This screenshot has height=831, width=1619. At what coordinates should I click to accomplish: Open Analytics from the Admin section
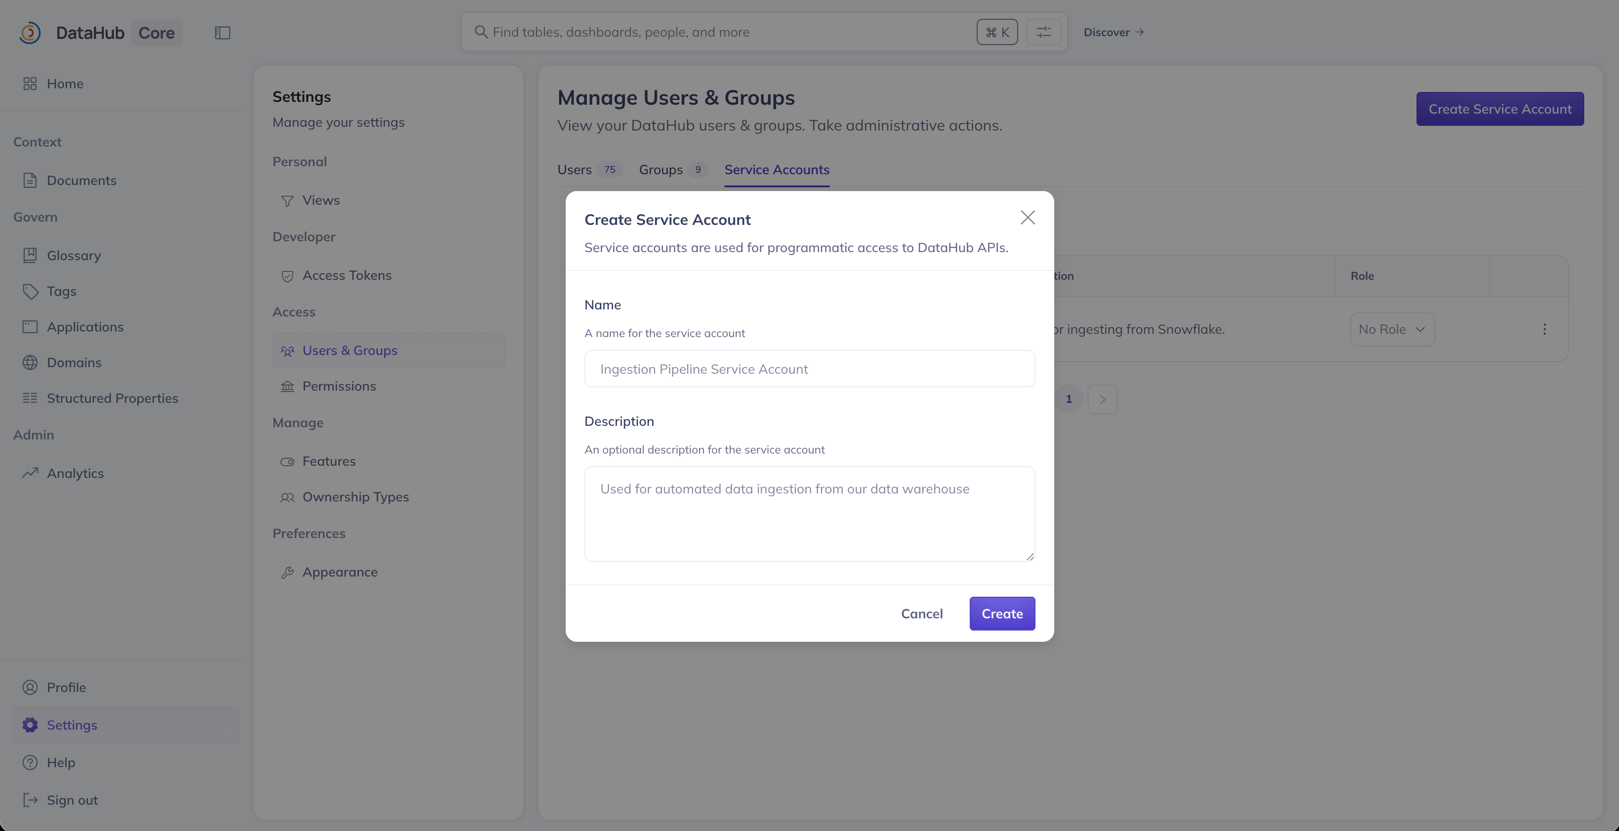click(75, 473)
